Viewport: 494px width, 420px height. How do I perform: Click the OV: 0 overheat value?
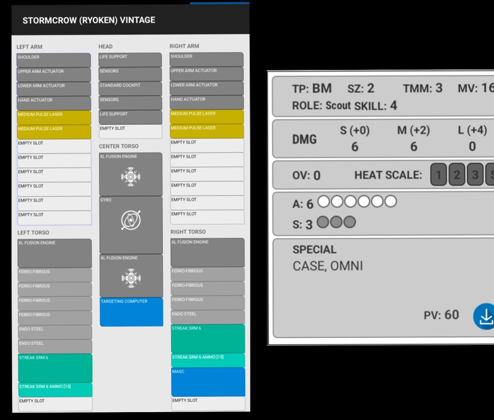point(307,175)
